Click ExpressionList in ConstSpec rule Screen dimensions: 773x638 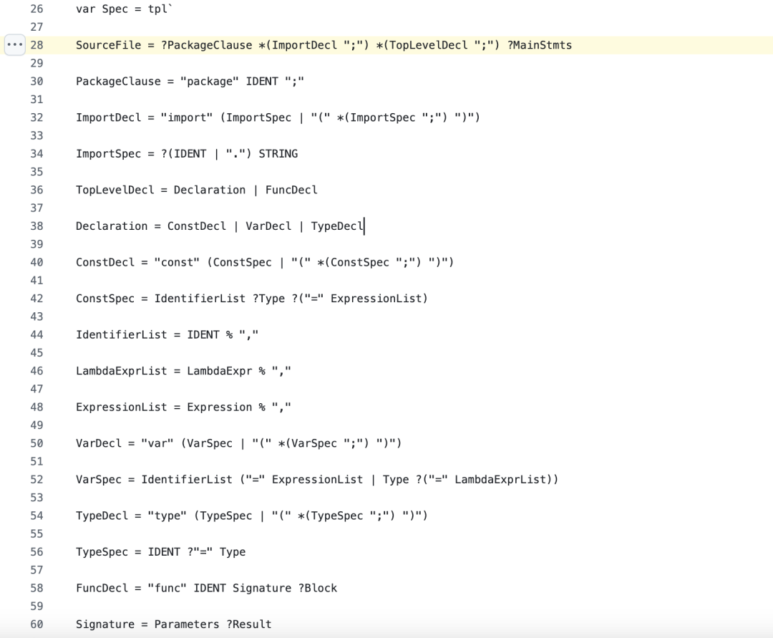tap(376, 299)
